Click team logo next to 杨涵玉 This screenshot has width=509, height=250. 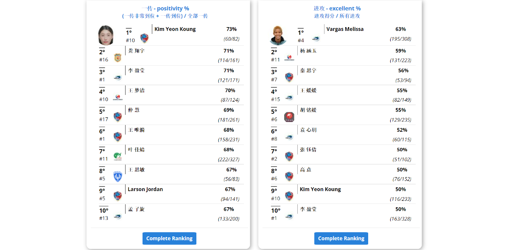click(x=289, y=58)
